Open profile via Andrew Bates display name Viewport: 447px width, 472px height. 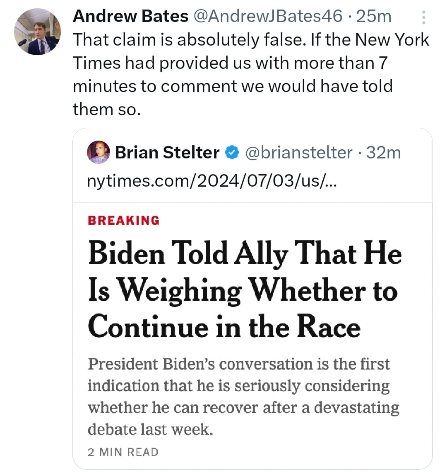(x=130, y=16)
